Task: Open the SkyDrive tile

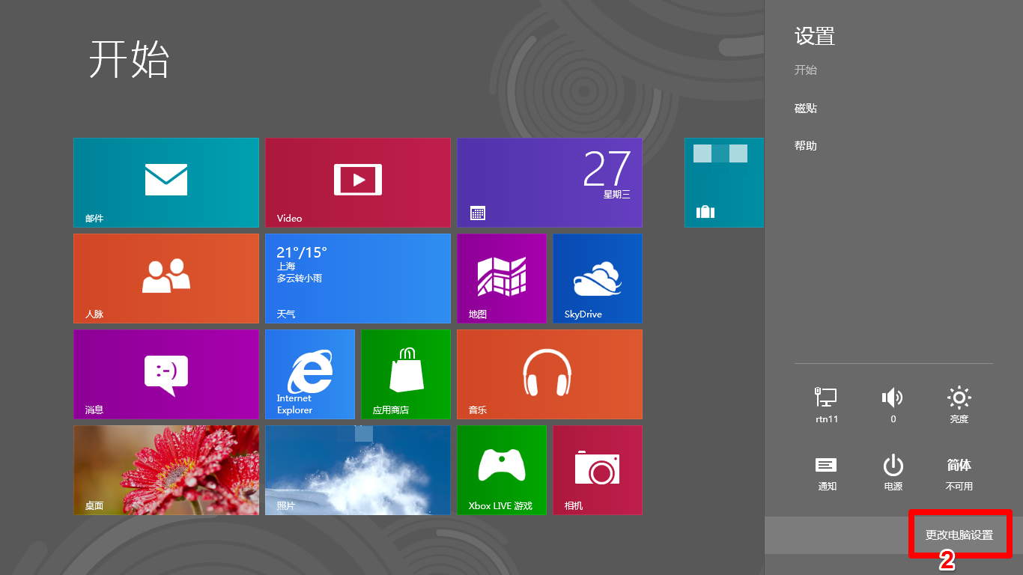Action: click(x=597, y=278)
